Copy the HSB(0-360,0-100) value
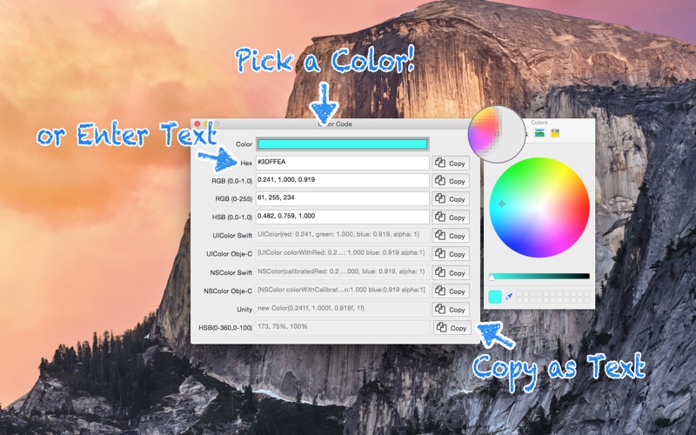This screenshot has width=696, height=435. tap(452, 328)
